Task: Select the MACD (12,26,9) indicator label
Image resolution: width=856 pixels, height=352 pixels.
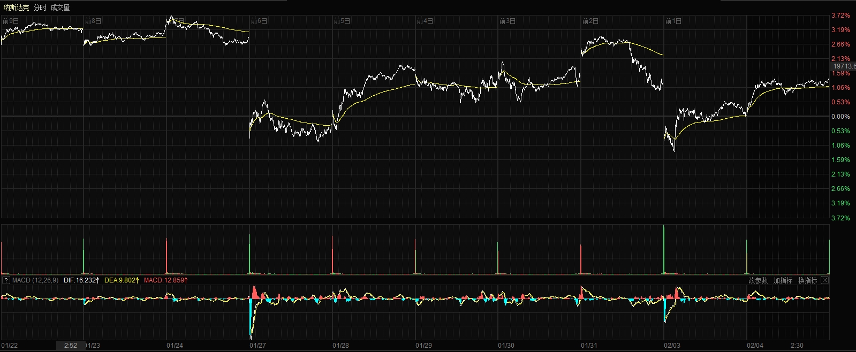Action: [35, 280]
